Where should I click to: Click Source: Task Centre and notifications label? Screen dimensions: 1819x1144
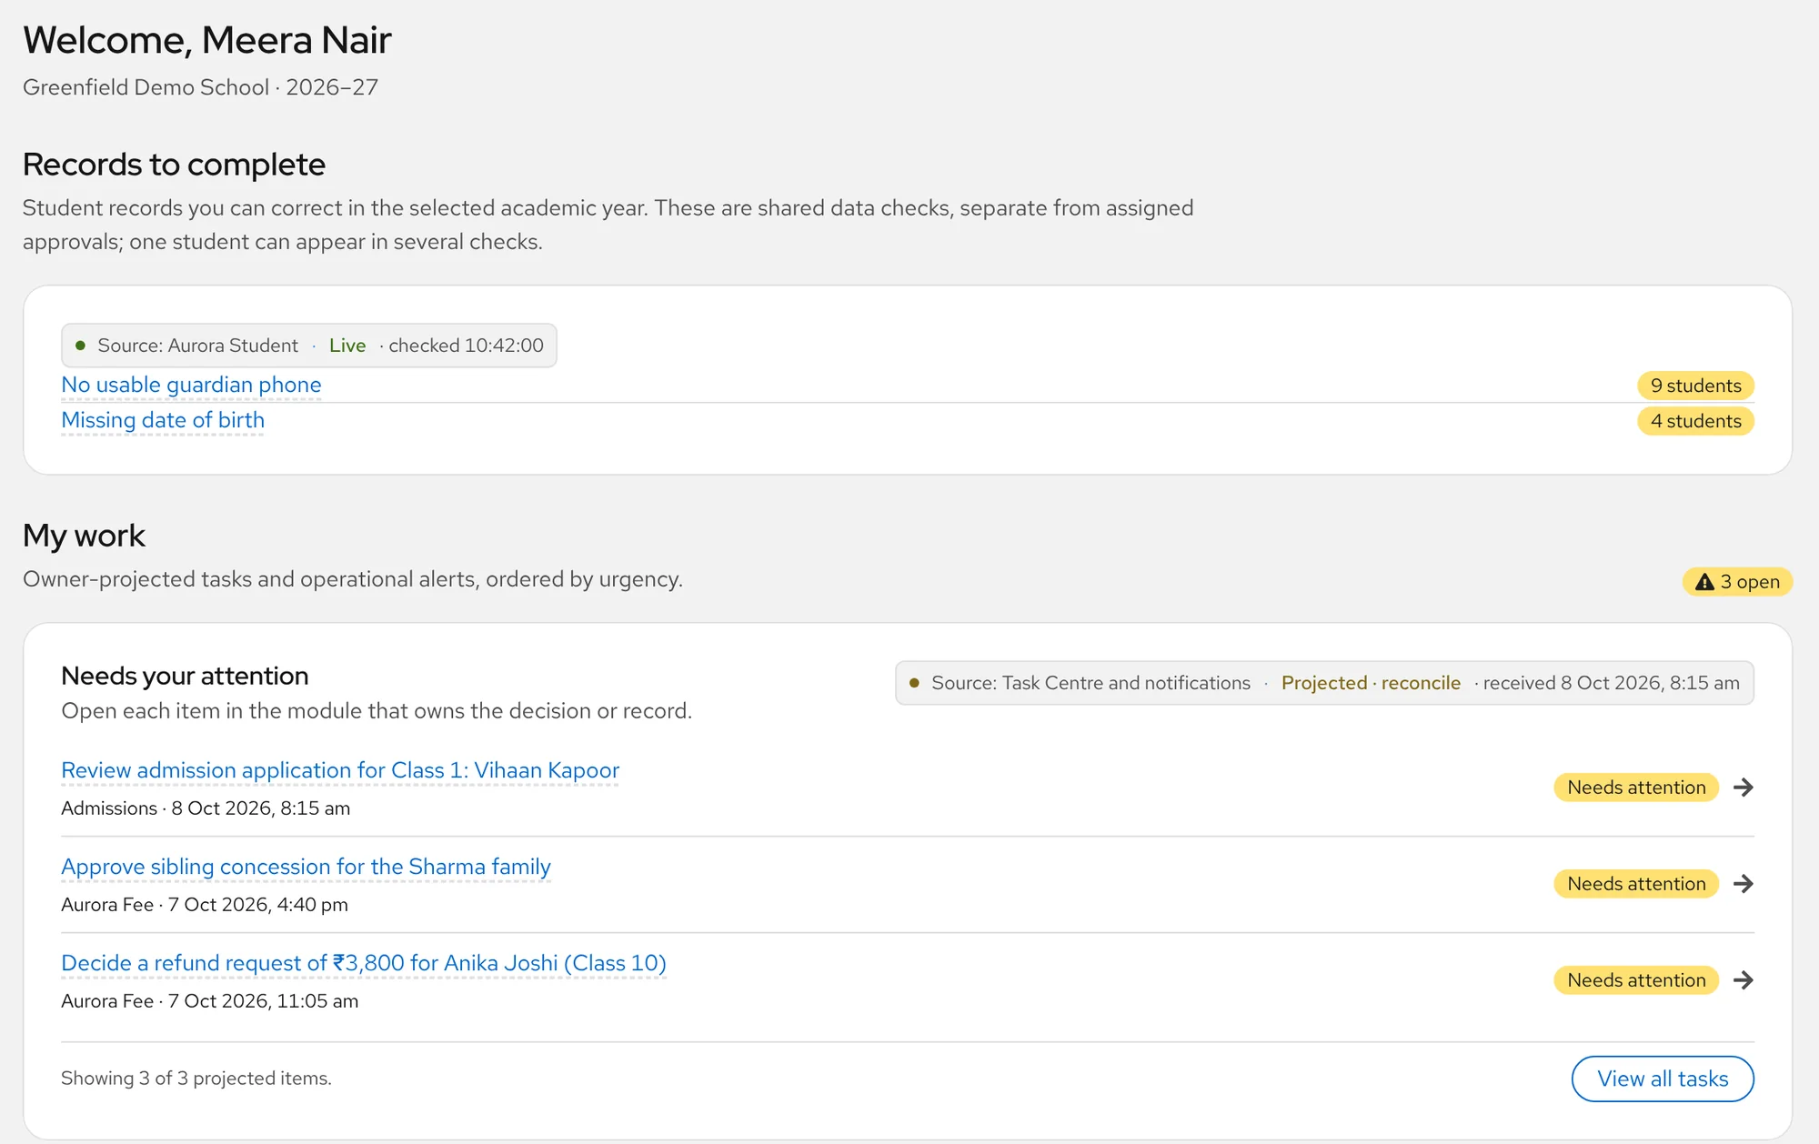pyautogui.click(x=1090, y=683)
